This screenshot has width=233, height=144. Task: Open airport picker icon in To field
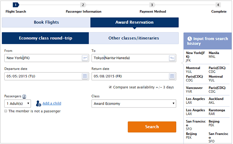[172, 58]
